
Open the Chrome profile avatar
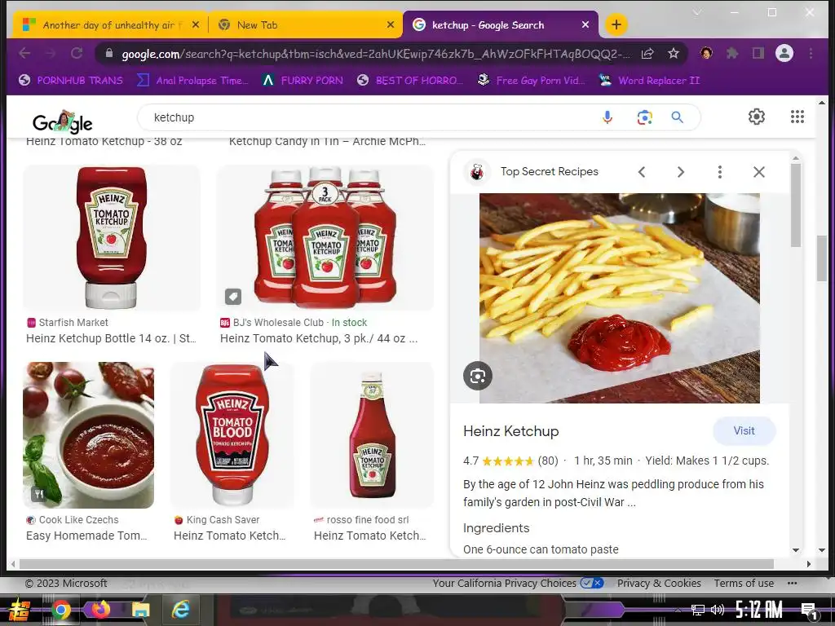pyautogui.click(x=784, y=53)
